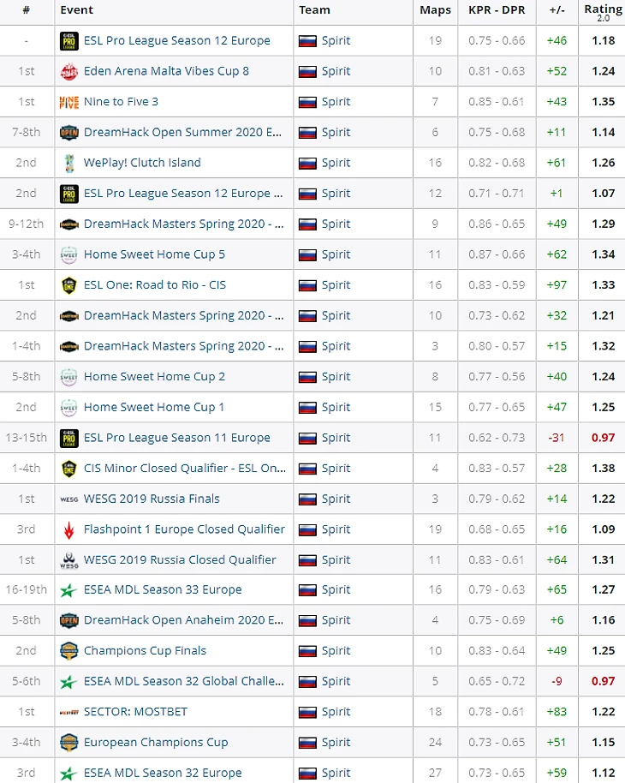Click the Flashpoint 1 flame logo
625x783 pixels.
click(68, 529)
